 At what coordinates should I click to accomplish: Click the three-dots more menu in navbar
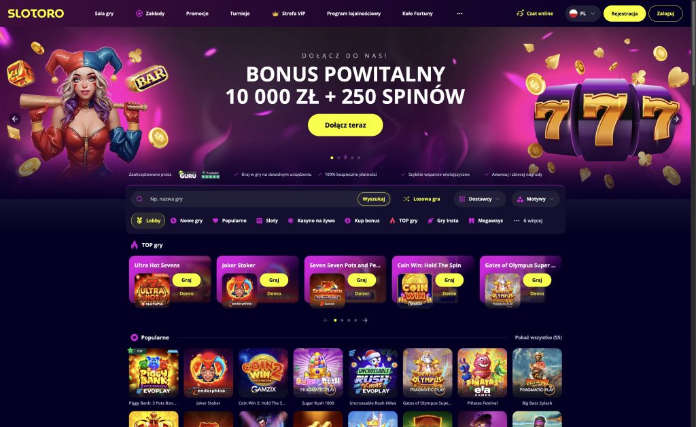pyautogui.click(x=459, y=14)
